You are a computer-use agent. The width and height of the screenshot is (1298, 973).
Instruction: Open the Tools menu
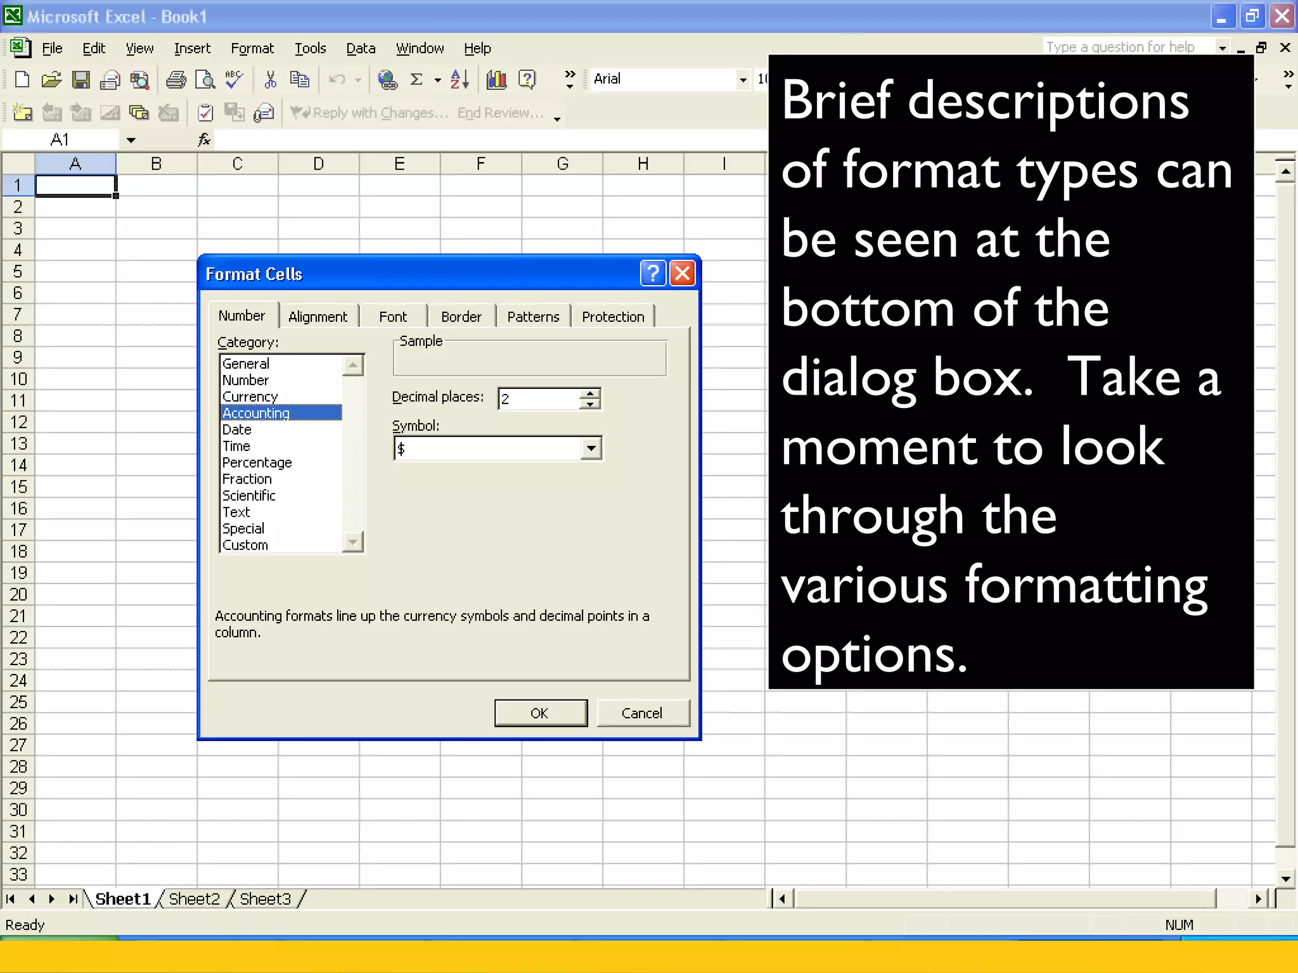[310, 48]
